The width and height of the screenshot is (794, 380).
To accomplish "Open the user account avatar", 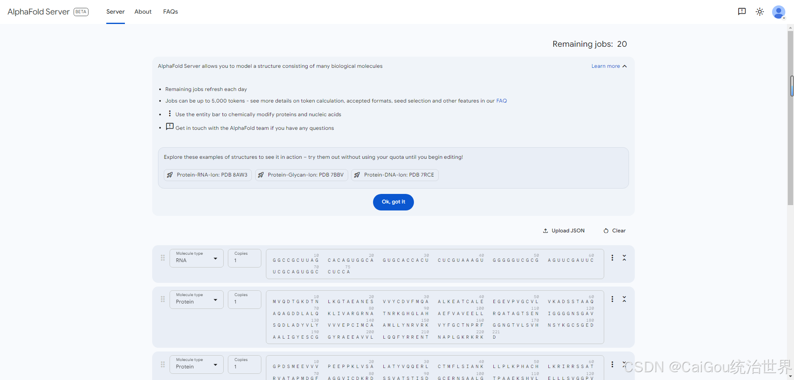I will [779, 12].
